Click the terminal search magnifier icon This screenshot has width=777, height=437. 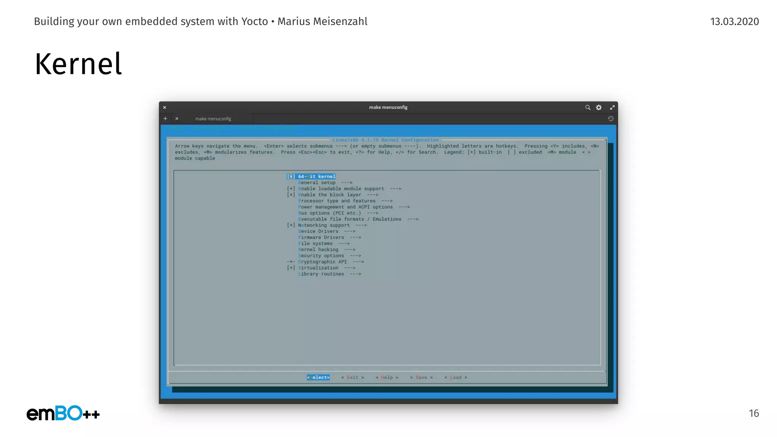click(588, 107)
